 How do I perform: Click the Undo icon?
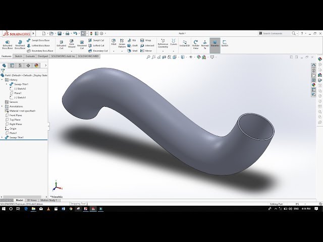point(75,33)
